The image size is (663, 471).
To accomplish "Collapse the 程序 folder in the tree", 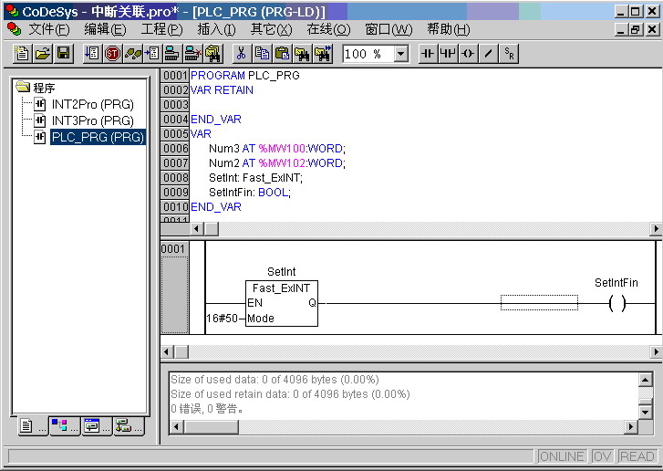I will (23, 88).
